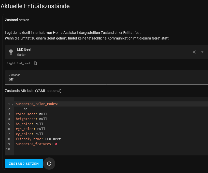Click the friendly_name LED Beet value

coord(53,139)
